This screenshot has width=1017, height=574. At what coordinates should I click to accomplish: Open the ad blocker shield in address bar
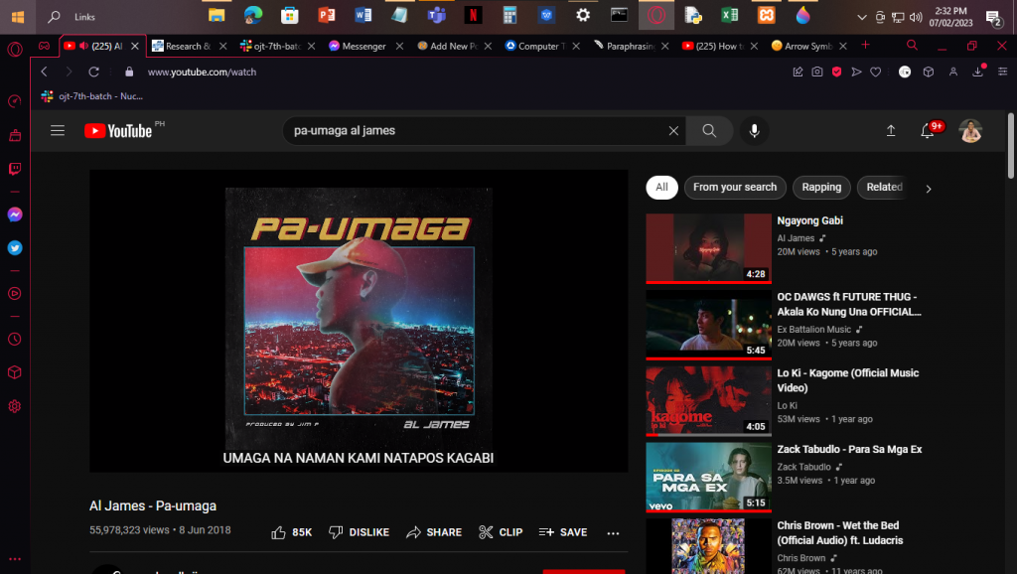coord(836,72)
